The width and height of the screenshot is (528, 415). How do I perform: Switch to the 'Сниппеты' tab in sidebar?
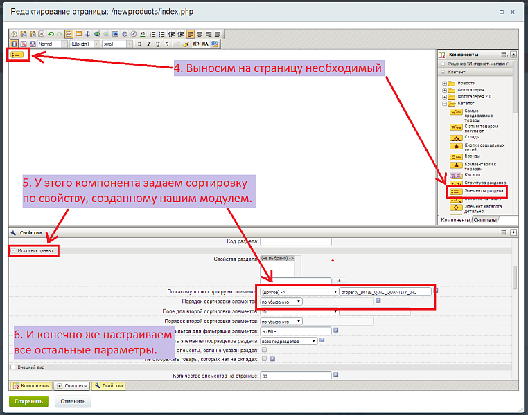tap(486, 220)
